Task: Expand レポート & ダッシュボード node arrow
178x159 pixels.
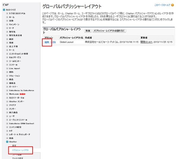Action: (x=7, y=134)
